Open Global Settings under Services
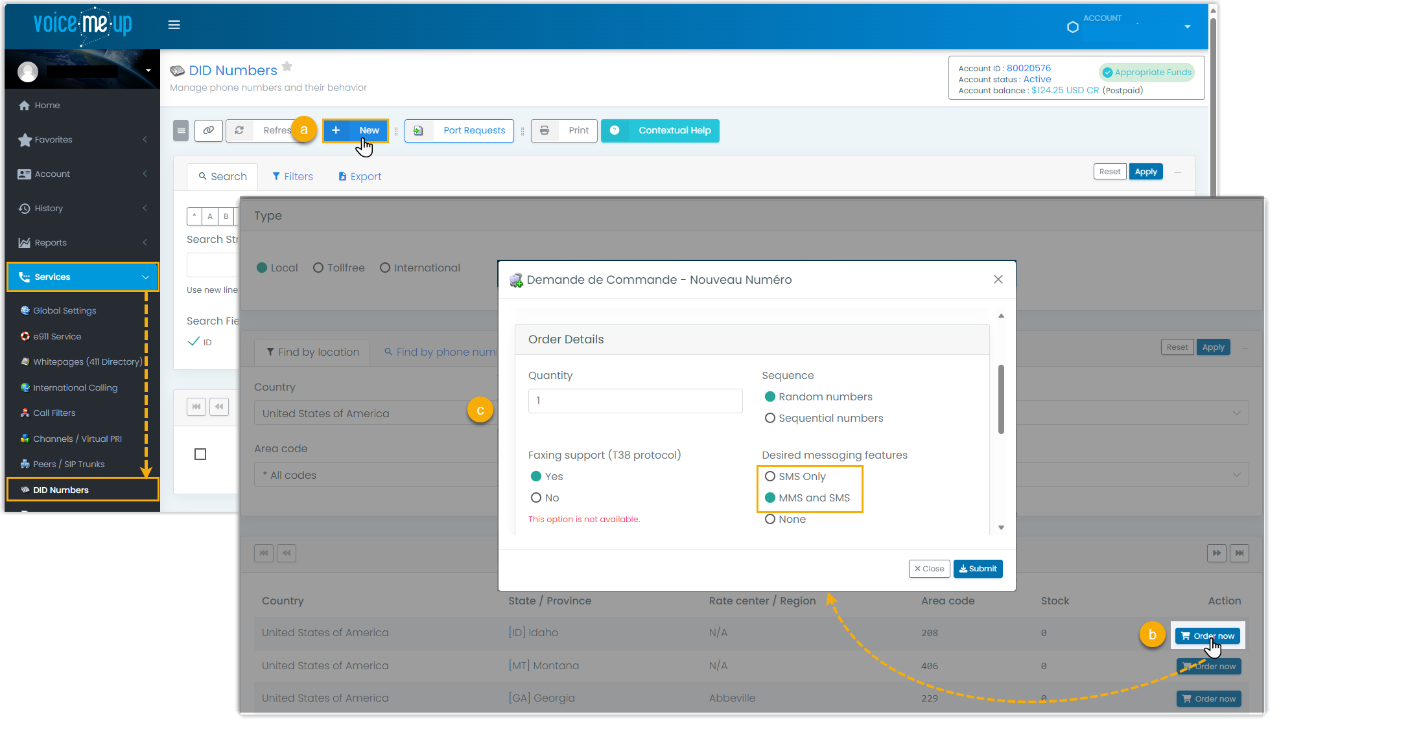Screen dimensions: 1410x745 (64, 310)
